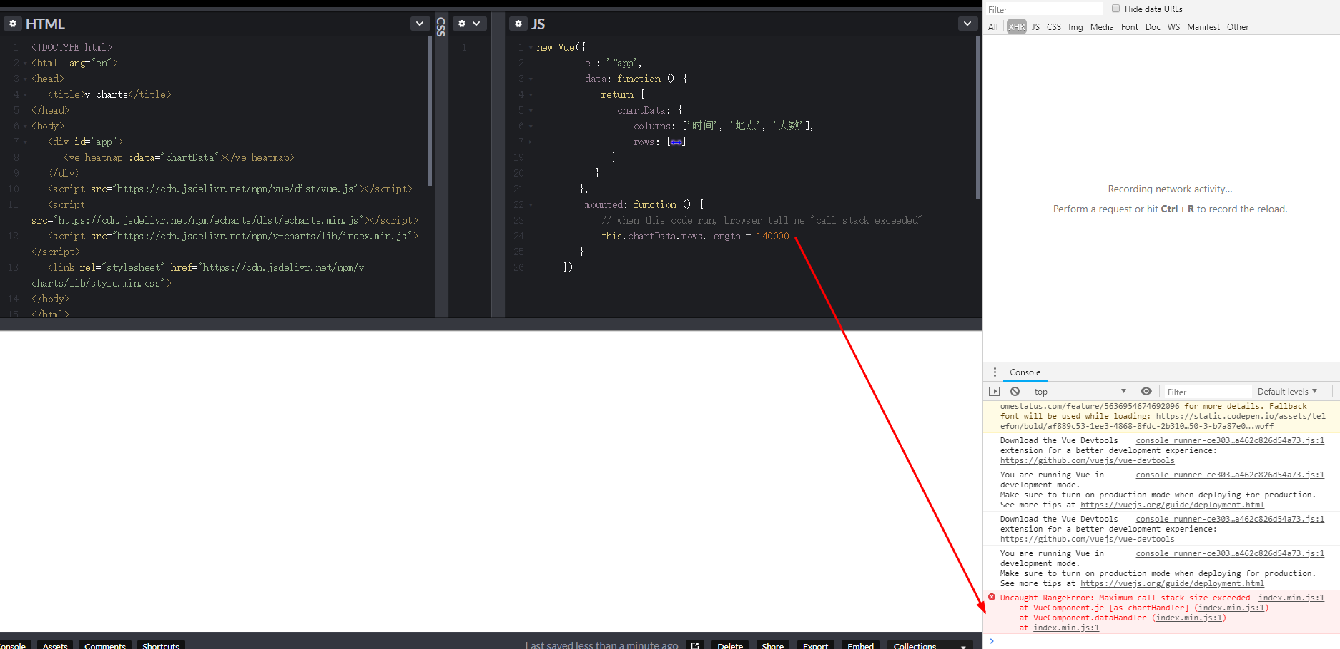Switch to the Console drawer tab
The image size is (1340, 649).
coord(1025,372)
